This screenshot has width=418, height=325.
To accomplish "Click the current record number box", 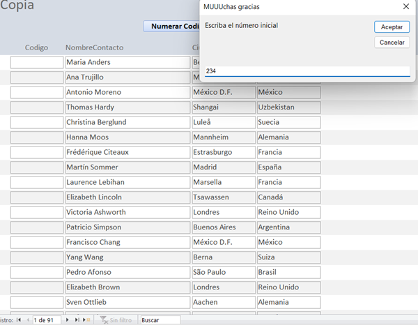I will (x=47, y=320).
